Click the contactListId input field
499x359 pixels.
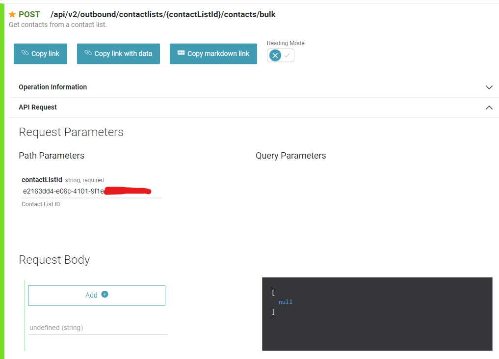[92, 191]
